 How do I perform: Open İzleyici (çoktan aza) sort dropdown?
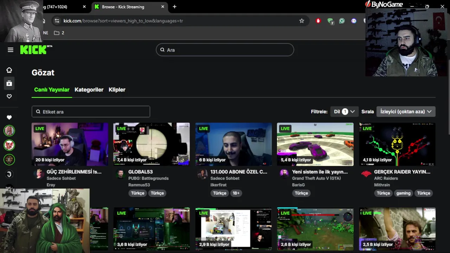(406, 111)
